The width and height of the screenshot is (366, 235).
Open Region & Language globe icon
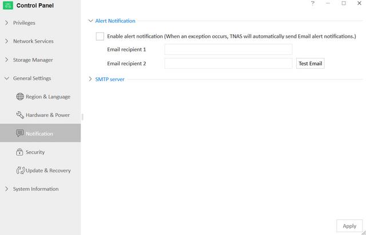20,96
